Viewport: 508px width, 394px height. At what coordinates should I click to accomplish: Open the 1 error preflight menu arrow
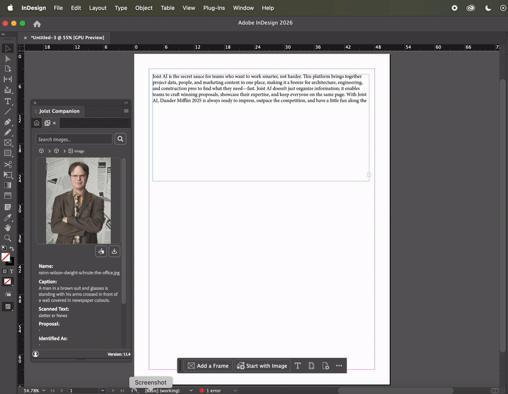pyautogui.click(x=235, y=390)
